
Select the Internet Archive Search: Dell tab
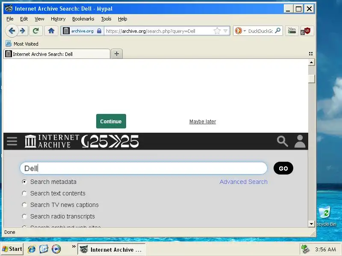coord(57,54)
